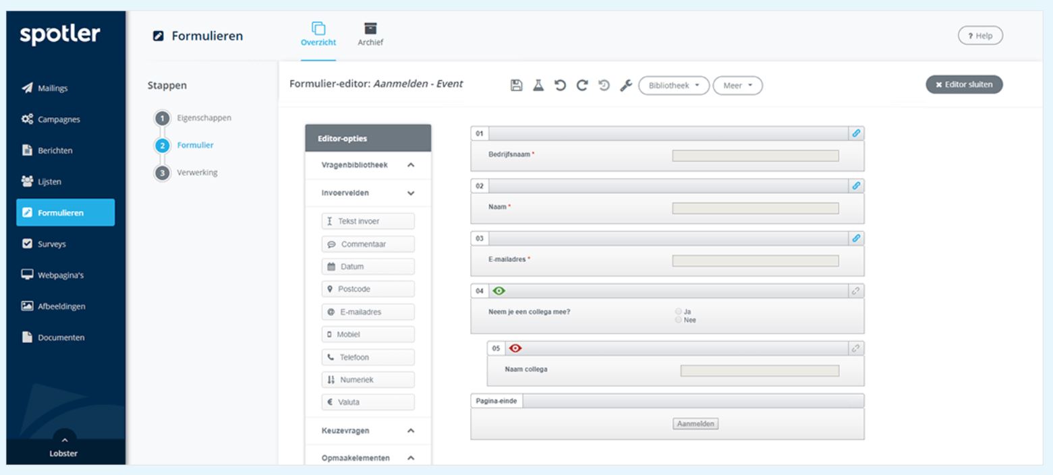Click the wrench settings icon
1053x475 pixels.
point(625,85)
